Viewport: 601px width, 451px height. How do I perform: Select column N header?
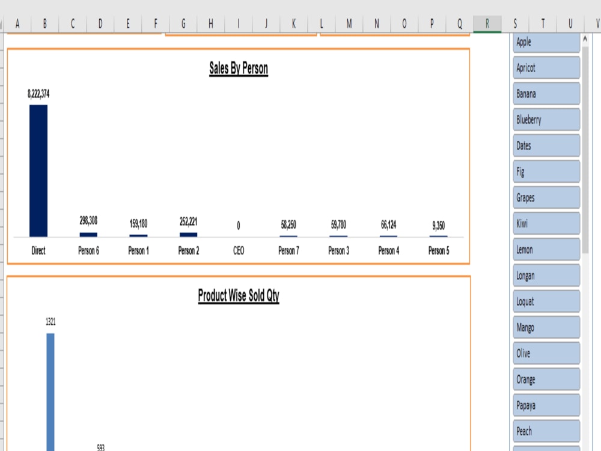tap(376, 24)
